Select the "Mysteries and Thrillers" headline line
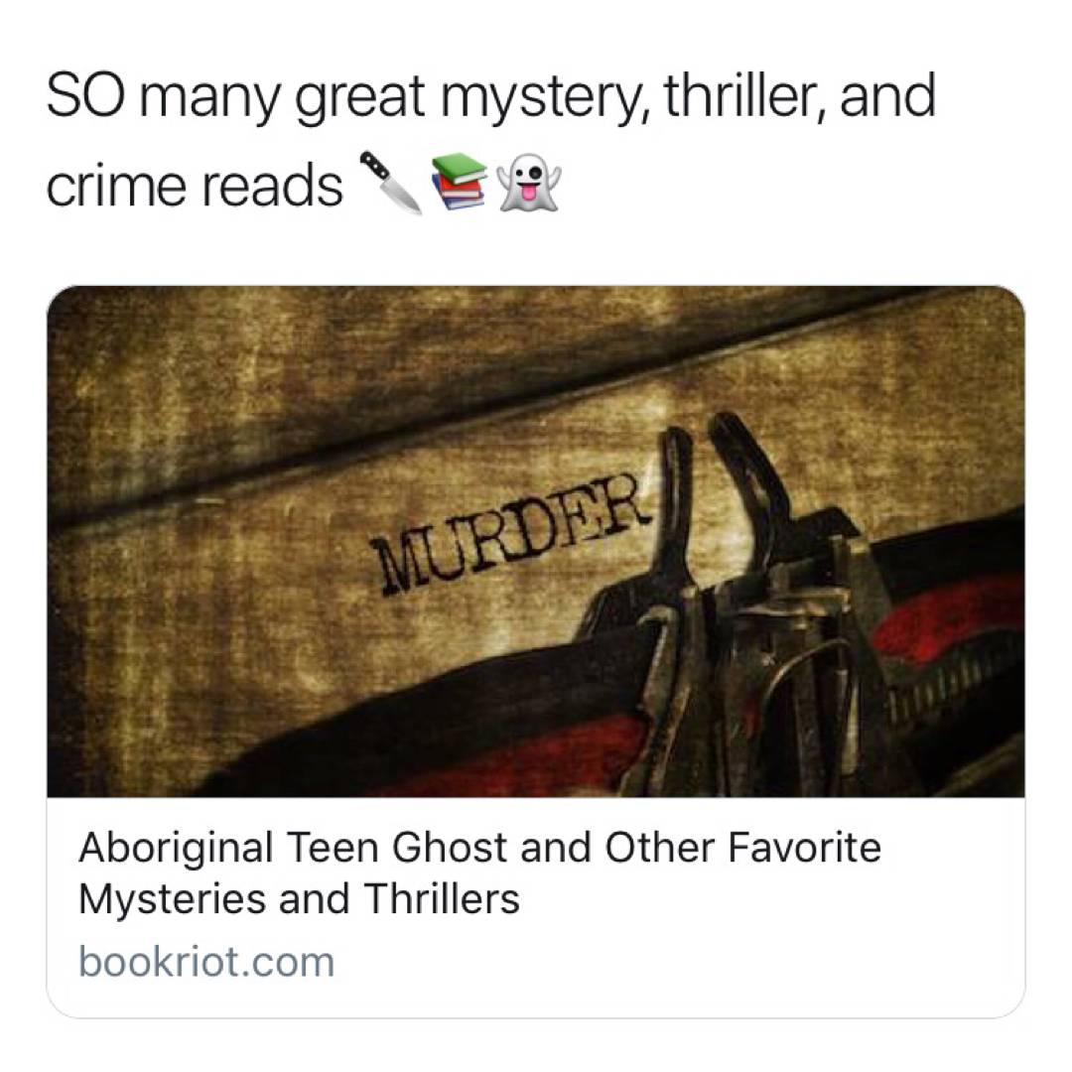The image size is (1072, 1072). (x=299, y=898)
